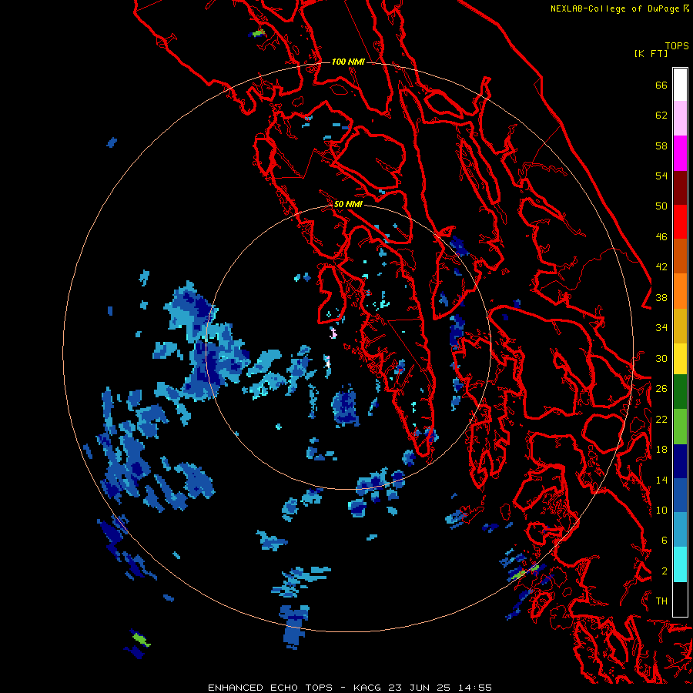693x693 pixels.
Task: Click the KACG station identifier
Action: (x=369, y=688)
